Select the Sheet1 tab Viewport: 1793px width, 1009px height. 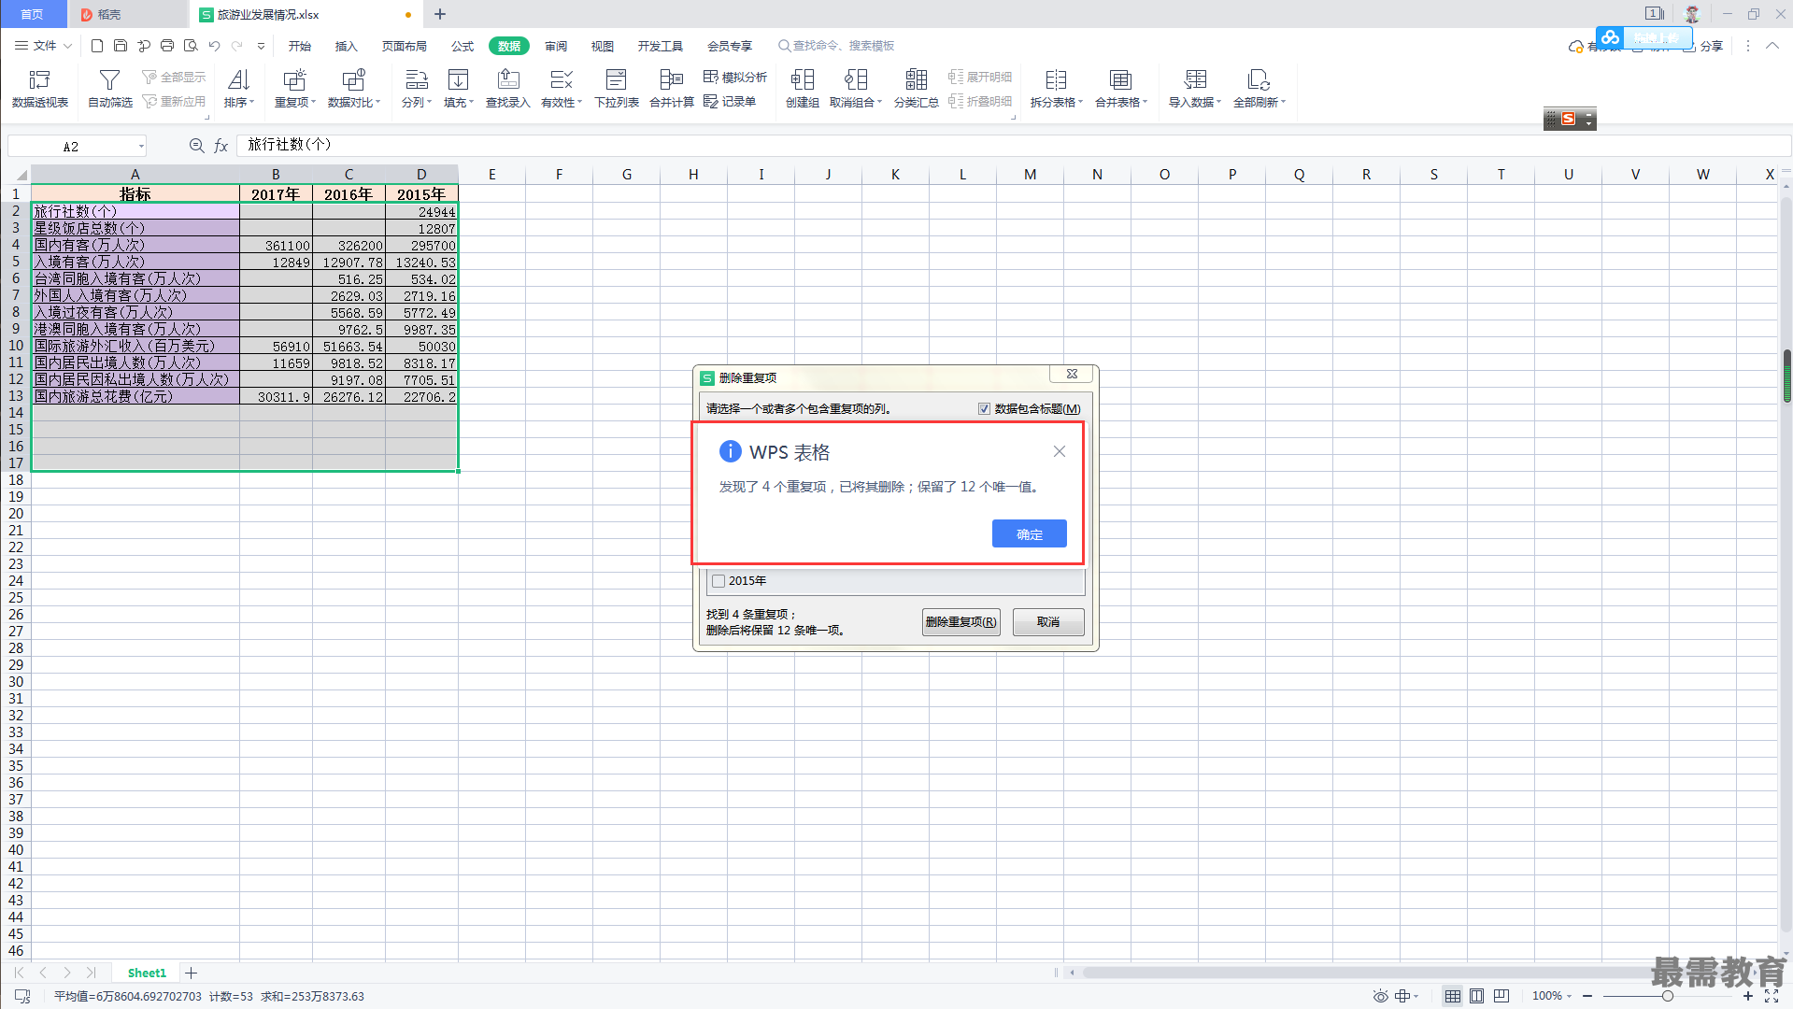147,973
